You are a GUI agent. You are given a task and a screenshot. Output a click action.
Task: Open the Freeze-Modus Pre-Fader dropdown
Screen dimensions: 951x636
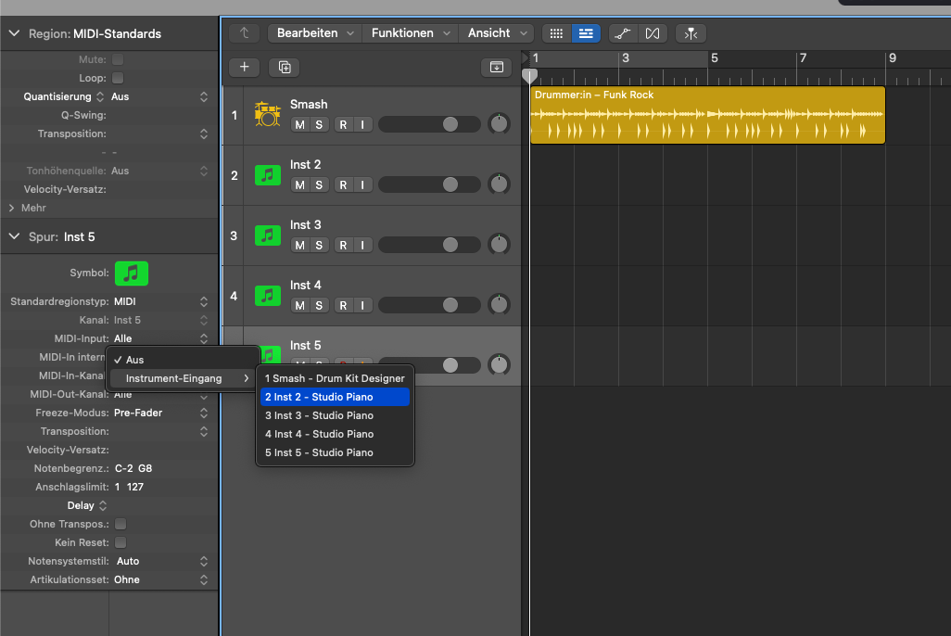pyautogui.click(x=159, y=413)
